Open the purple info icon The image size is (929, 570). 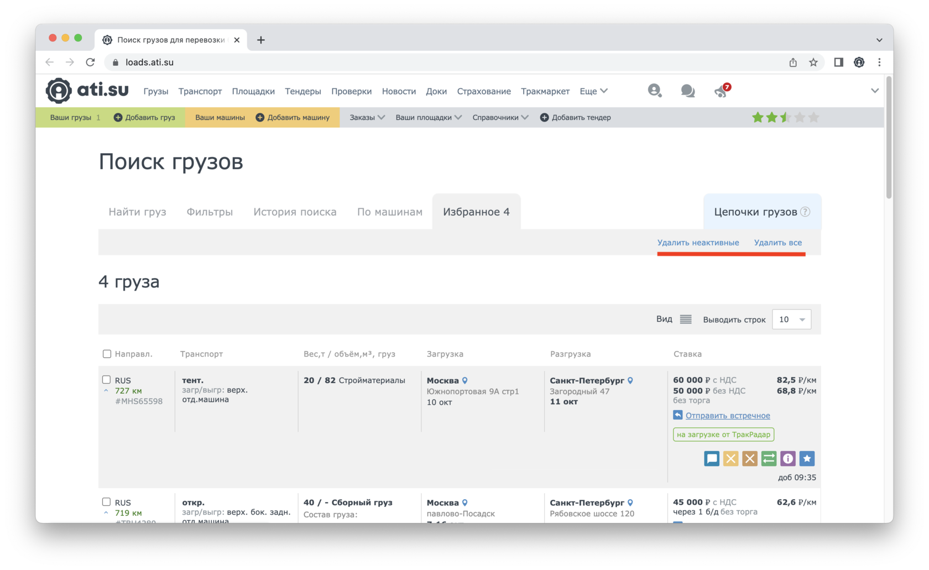[x=788, y=458]
